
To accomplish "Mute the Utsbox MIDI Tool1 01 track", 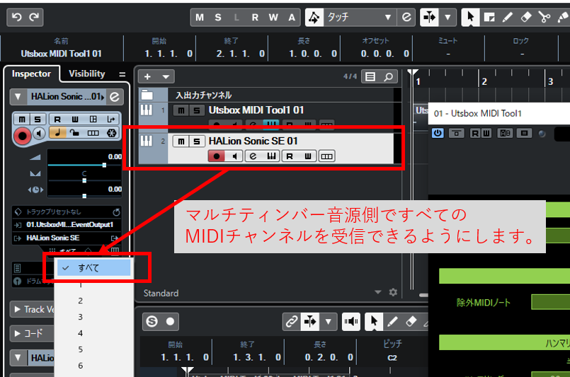I will click(181, 110).
